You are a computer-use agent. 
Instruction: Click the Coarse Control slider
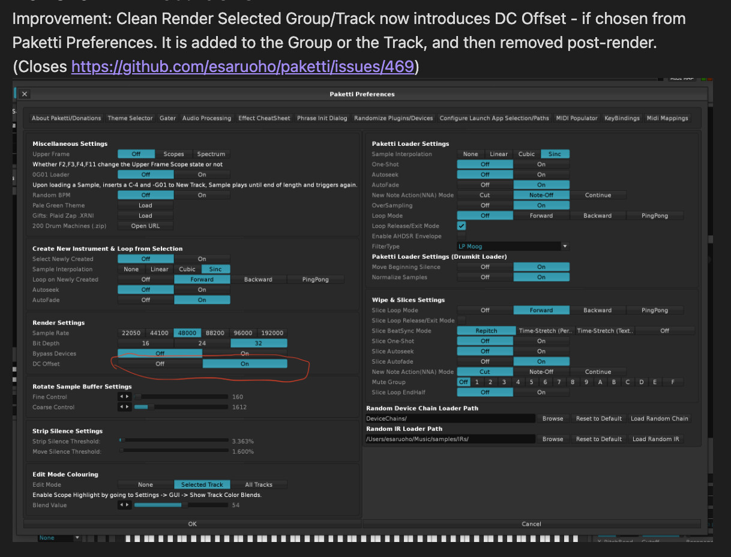(181, 407)
